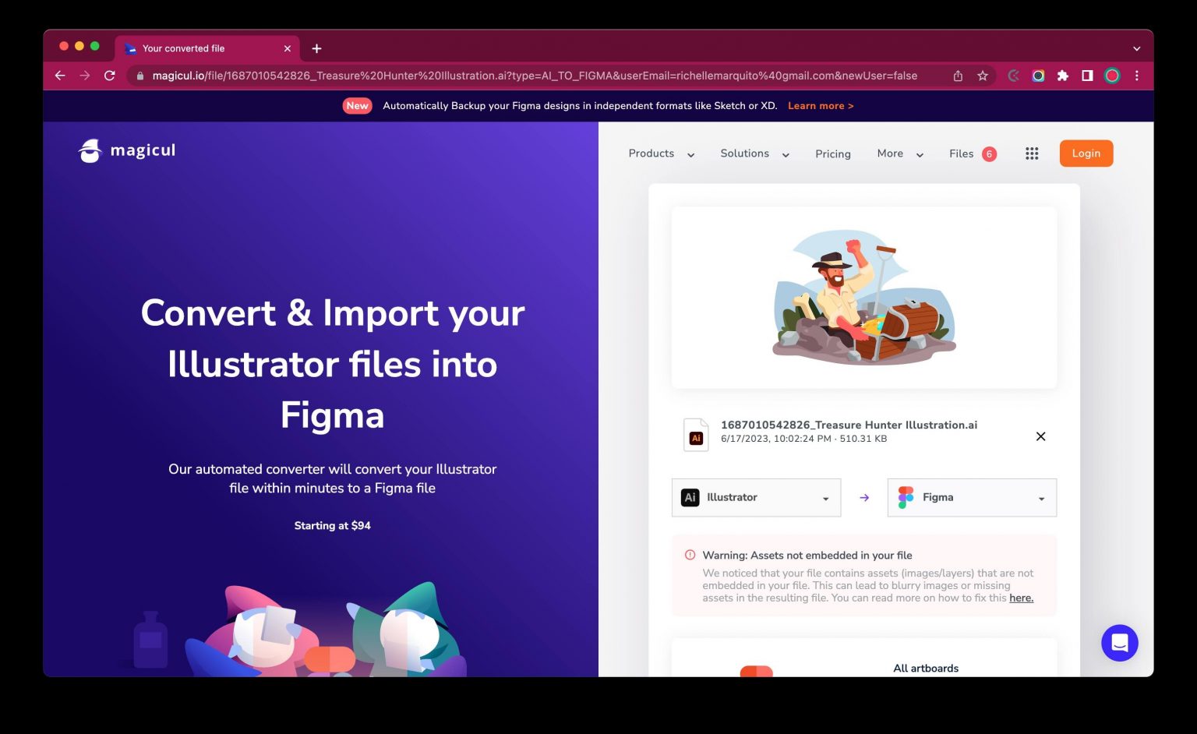Screen dimensions: 1197x734
Task: Click the warning icon in assets alert
Action: coord(690,555)
